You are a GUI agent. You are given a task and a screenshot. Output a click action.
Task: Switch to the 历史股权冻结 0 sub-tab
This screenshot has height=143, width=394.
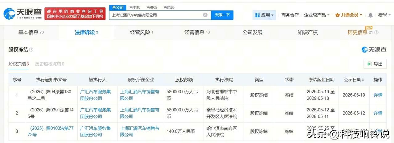[50, 64]
